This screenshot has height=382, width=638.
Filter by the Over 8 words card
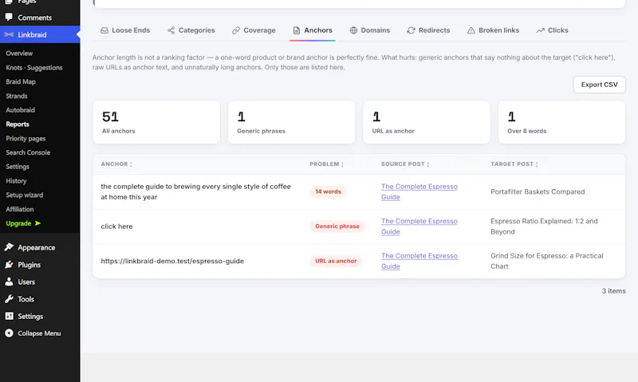(x=562, y=122)
